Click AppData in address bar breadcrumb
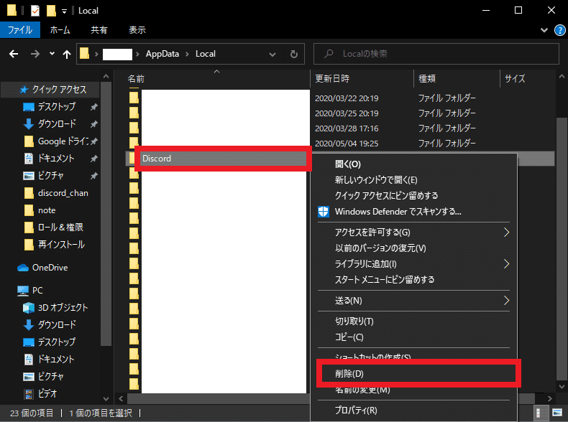Screen dimensions: 568x422 [x=162, y=54]
